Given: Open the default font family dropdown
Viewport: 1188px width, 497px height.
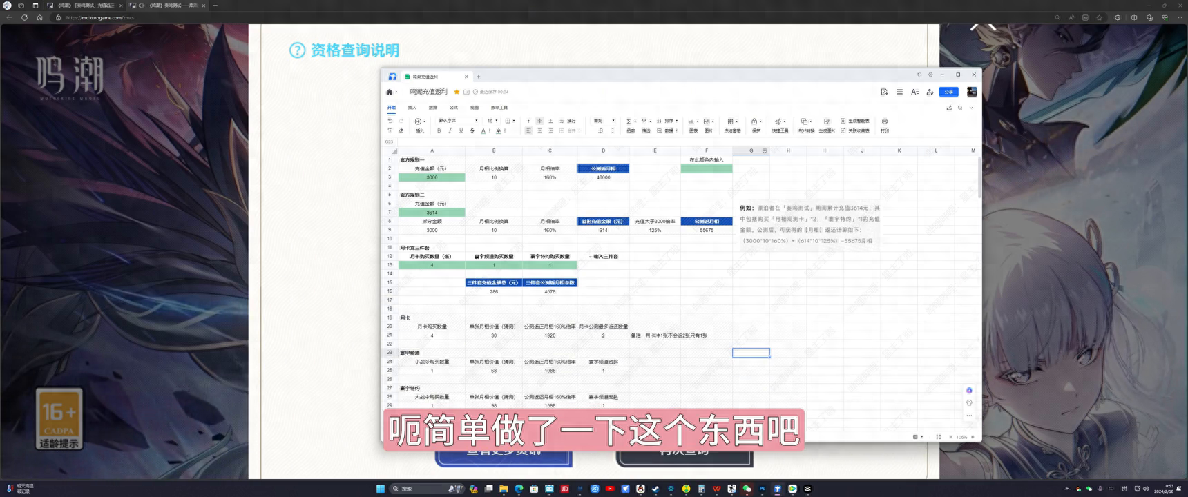Looking at the screenshot, I should point(458,121).
